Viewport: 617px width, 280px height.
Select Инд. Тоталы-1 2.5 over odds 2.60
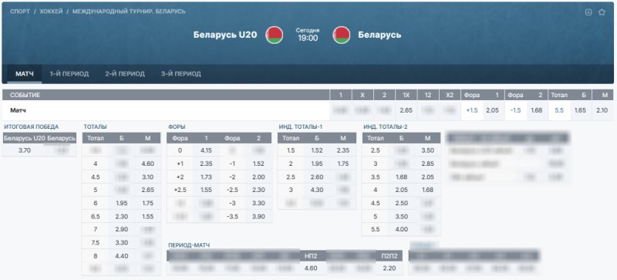tap(317, 177)
